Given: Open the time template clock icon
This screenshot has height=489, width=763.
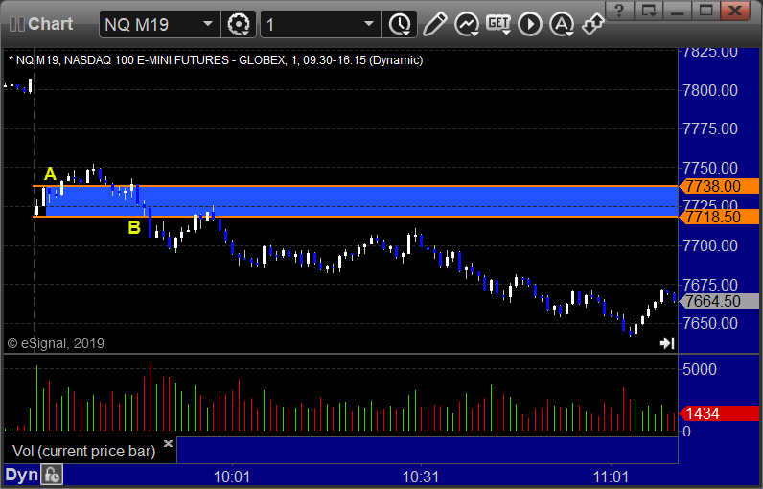Looking at the screenshot, I should [400, 24].
